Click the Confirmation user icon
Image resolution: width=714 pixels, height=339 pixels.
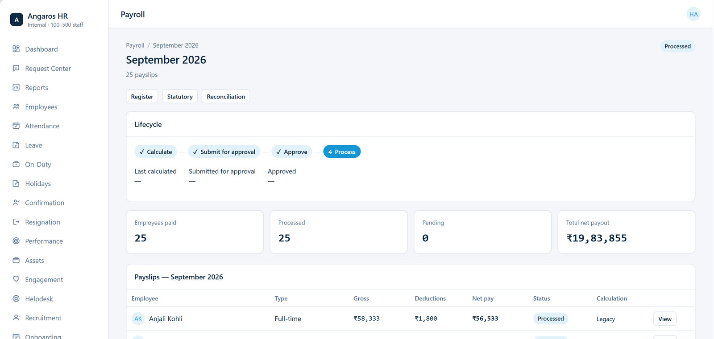click(x=16, y=202)
